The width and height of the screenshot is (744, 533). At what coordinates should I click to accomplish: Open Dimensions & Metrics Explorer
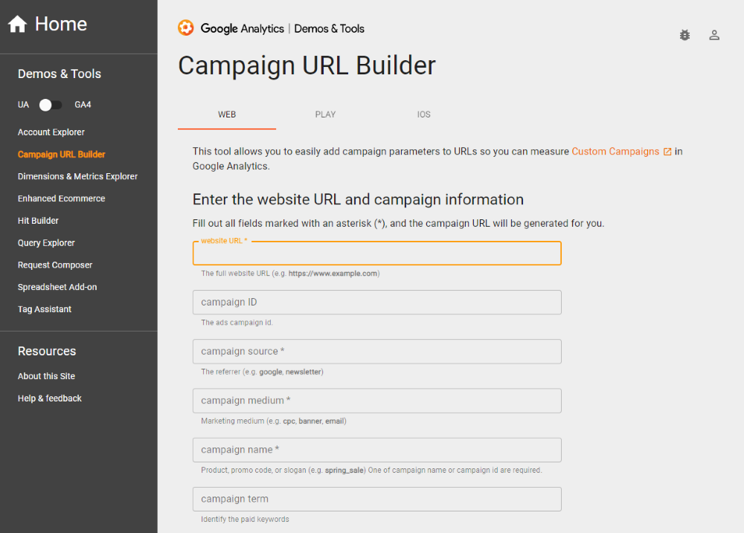coord(77,176)
